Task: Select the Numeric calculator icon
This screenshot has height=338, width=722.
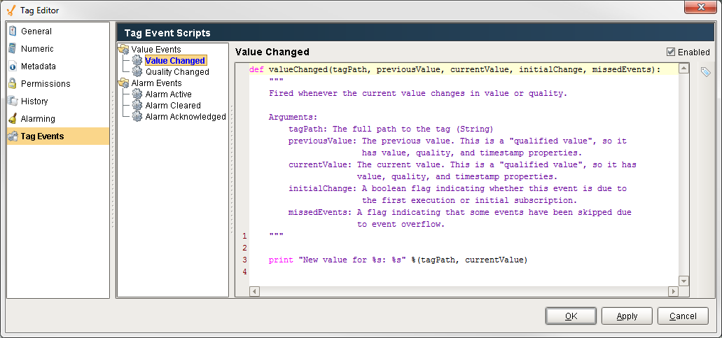Action: coord(13,49)
